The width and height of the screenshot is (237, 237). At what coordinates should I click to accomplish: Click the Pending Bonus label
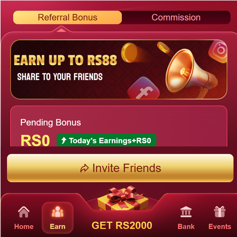click(50, 123)
